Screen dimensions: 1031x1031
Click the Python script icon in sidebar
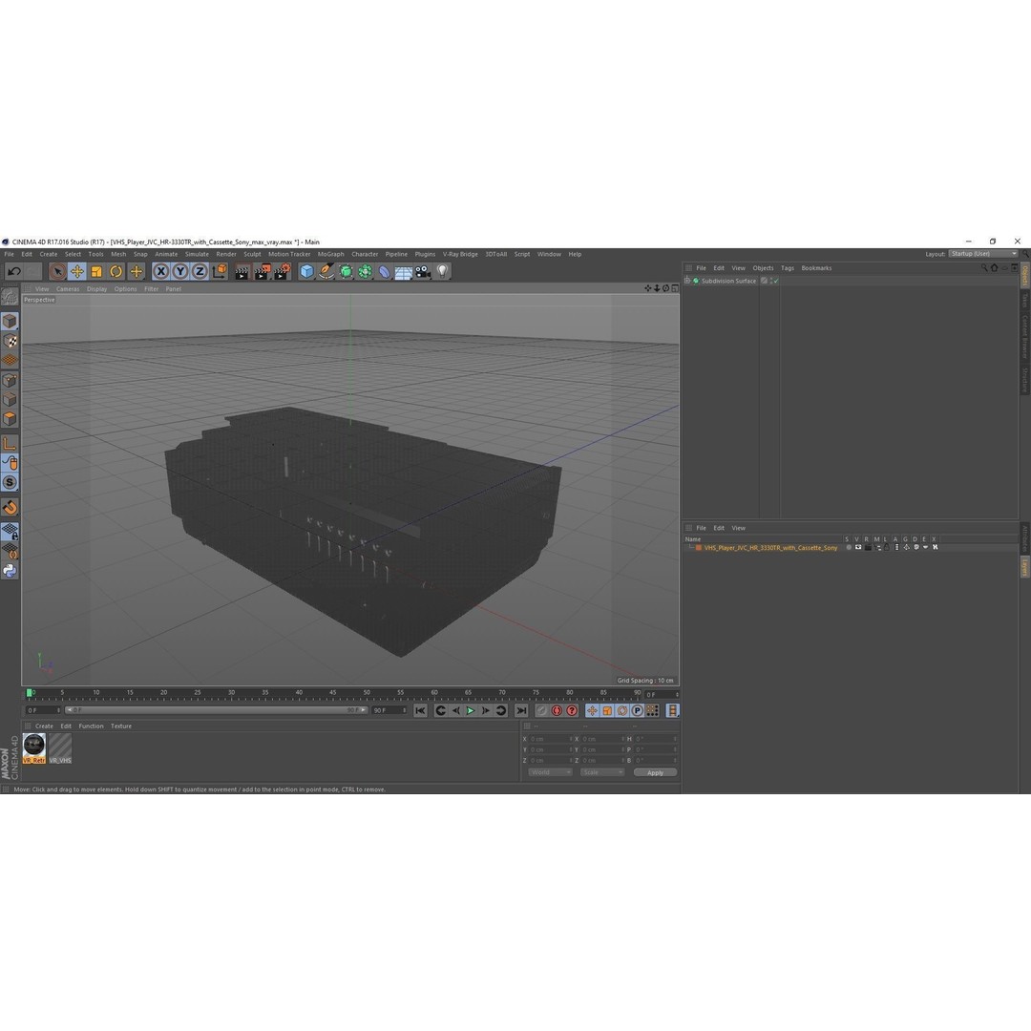10,571
